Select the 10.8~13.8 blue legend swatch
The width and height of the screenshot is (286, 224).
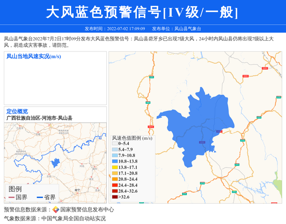[115, 162]
